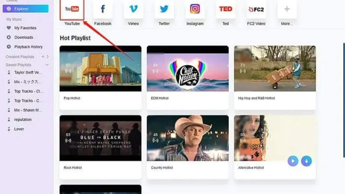
Task: Open the YouTube site tile
Action: pos(72,9)
